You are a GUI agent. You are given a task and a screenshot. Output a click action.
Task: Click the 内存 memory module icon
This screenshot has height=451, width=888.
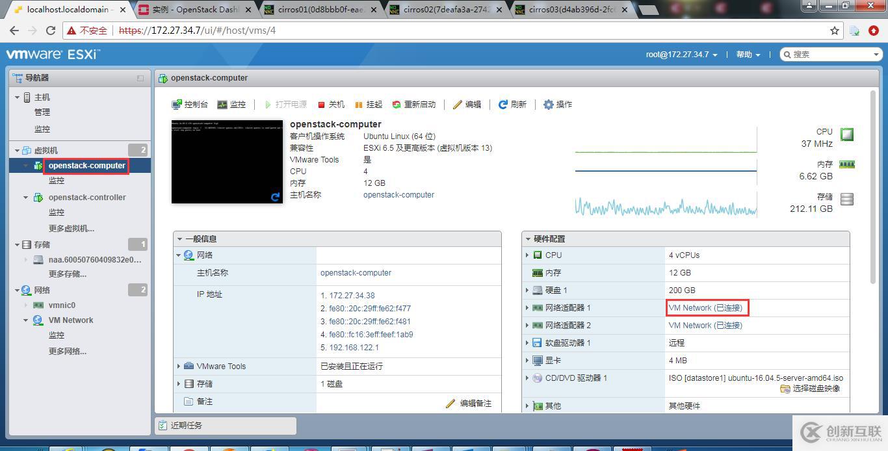pyautogui.click(x=846, y=164)
